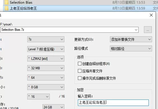The width and height of the screenshot is (158, 109).
Task: Enable the 压缩共享文件 checkbox
Action: click(x=80, y=71)
